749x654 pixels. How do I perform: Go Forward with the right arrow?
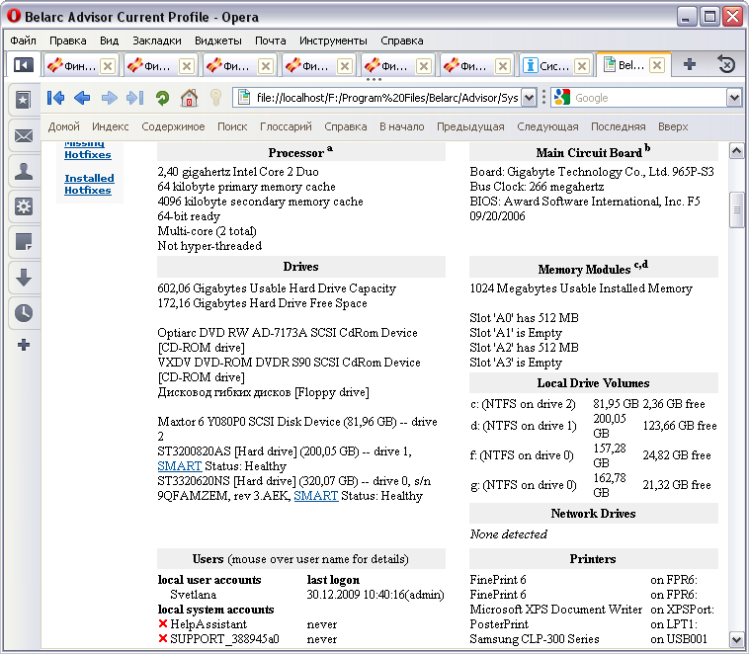(109, 98)
